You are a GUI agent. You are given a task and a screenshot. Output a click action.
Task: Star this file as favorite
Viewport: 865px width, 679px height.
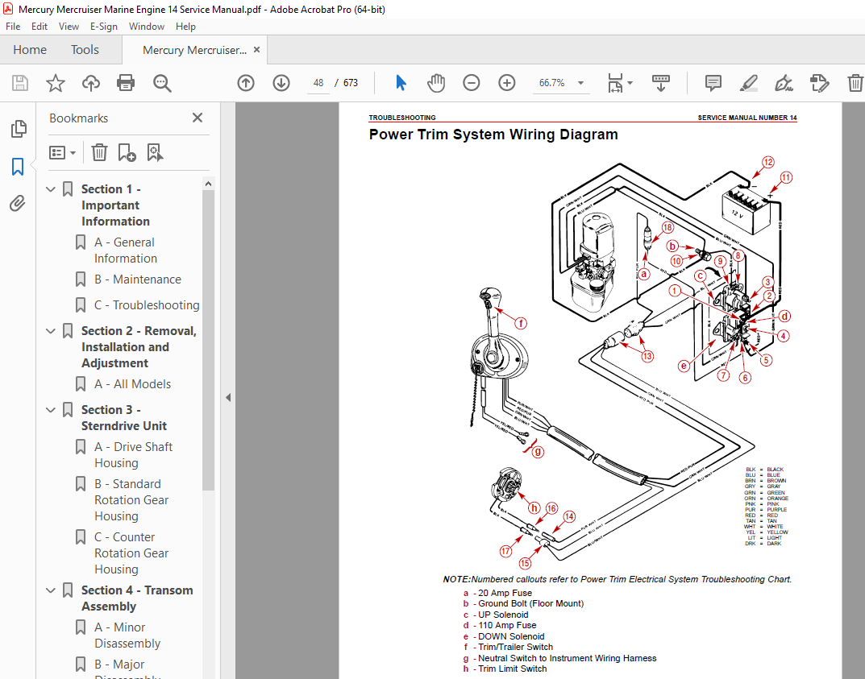pos(55,83)
